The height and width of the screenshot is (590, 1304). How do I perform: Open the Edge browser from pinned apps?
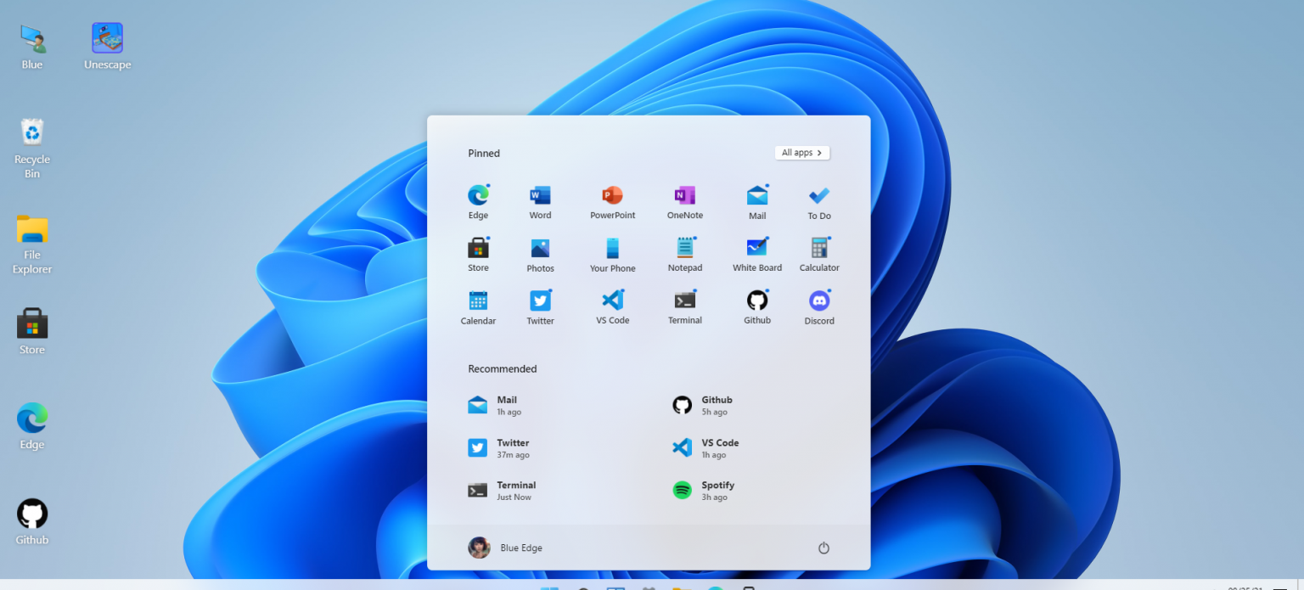(478, 195)
